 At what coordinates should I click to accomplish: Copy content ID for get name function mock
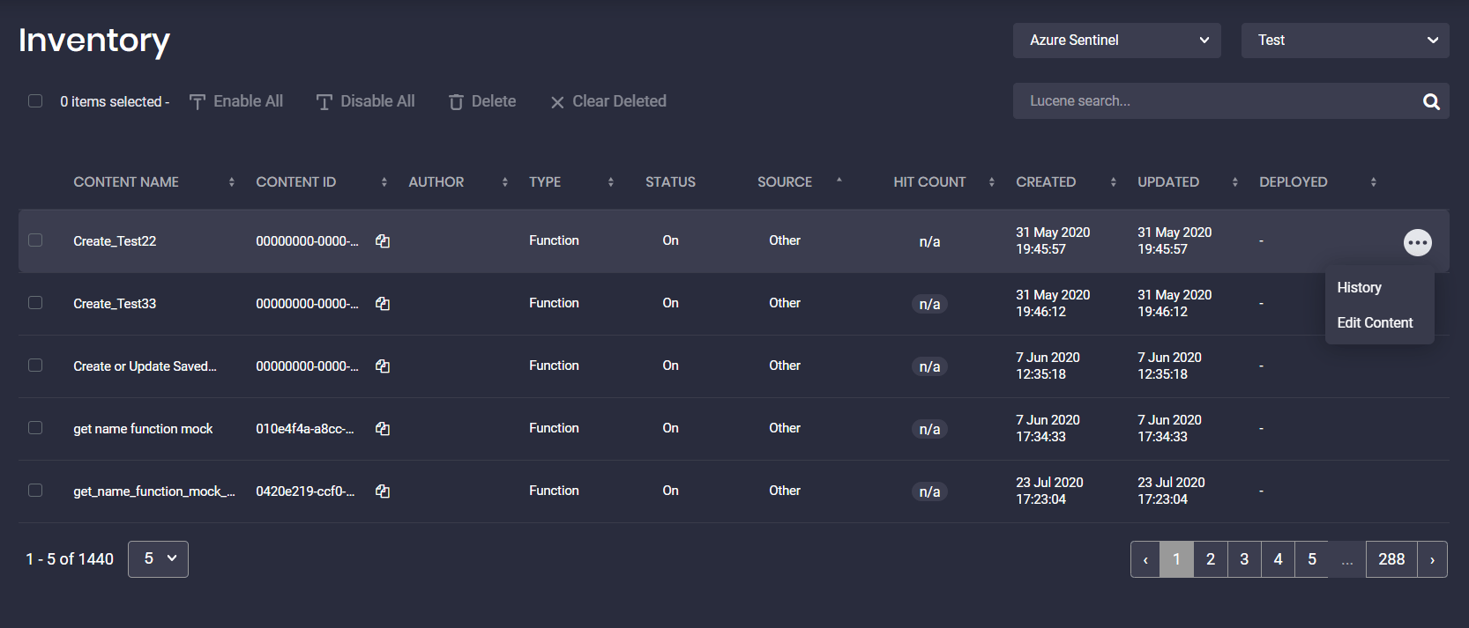point(383,429)
